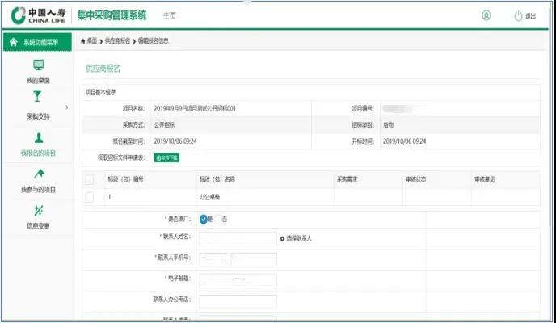Click the 审核意见 column header
Image resolution: width=556 pixels, height=323 pixels.
(484, 179)
